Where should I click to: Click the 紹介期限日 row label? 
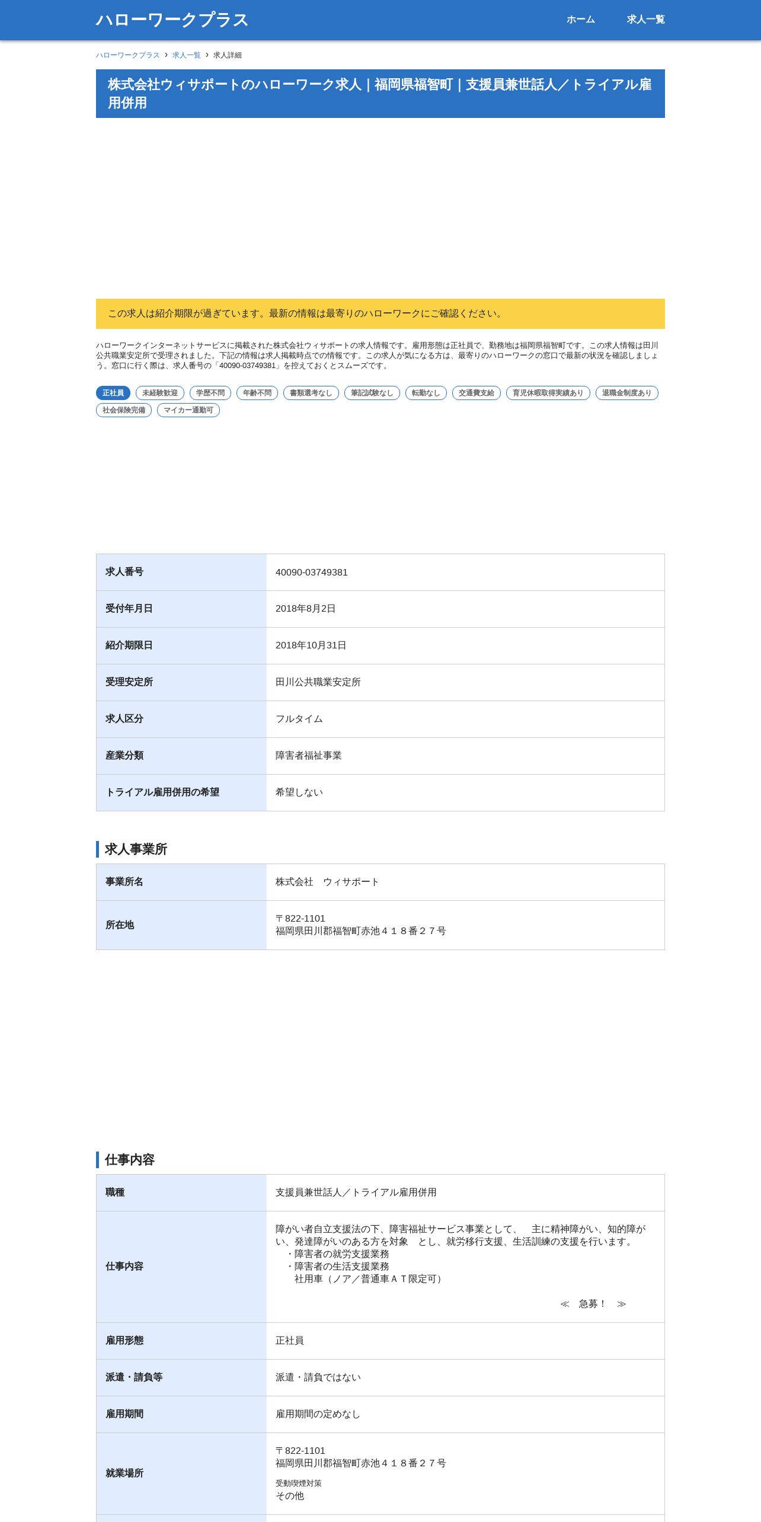point(129,645)
